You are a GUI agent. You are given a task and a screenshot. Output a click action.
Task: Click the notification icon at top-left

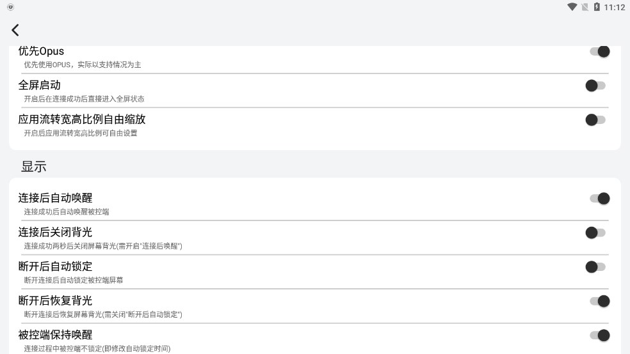coord(10,7)
